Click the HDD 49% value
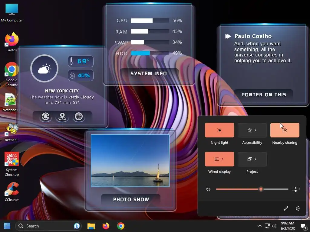310x232 pixels. tap(177, 53)
